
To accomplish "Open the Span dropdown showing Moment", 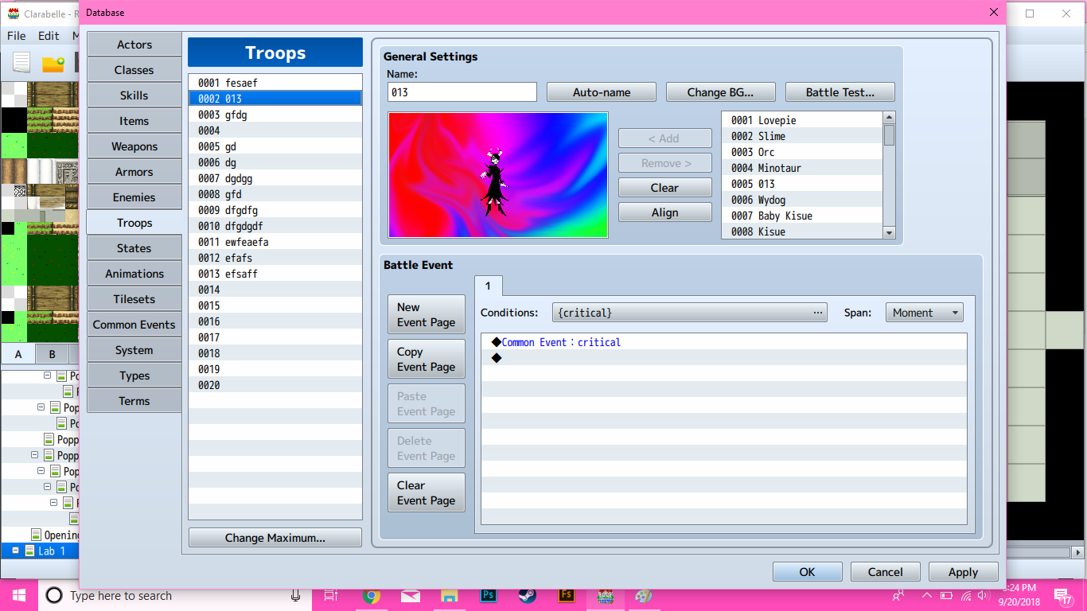I will click(925, 313).
